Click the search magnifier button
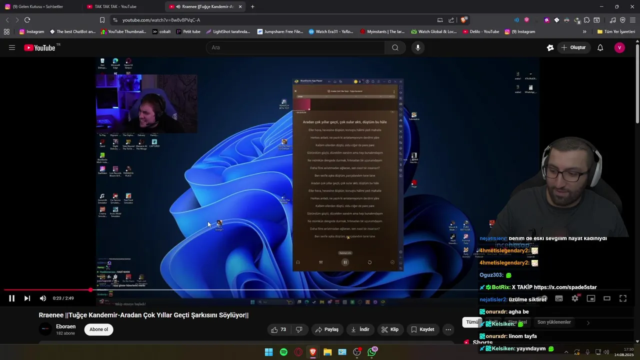The width and height of the screenshot is (640, 360). 395,47
